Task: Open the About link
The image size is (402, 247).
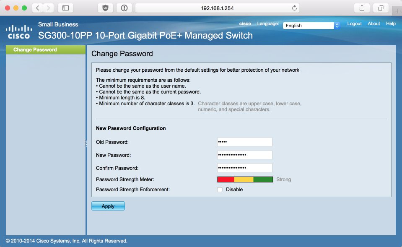Action: (374, 23)
